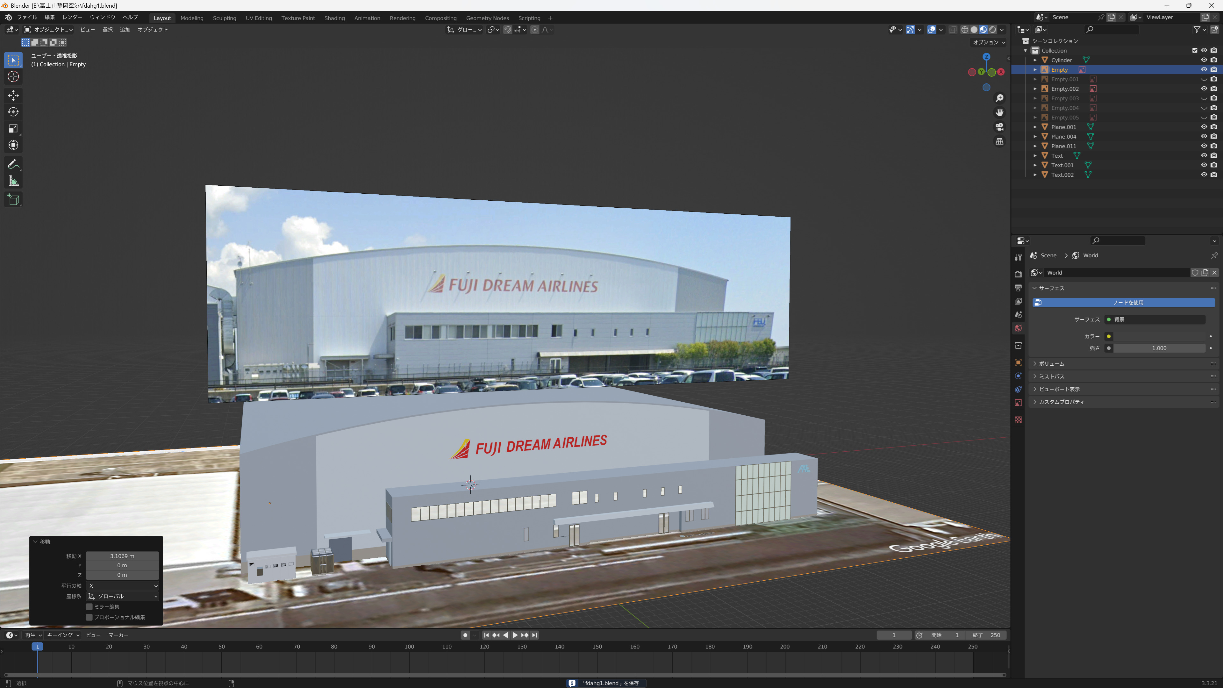Open the ヘルプ menu
Screen dimensions: 1223x688
pyautogui.click(x=130, y=18)
